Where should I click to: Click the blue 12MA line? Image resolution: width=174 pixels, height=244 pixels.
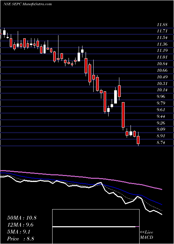coord(81,184)
